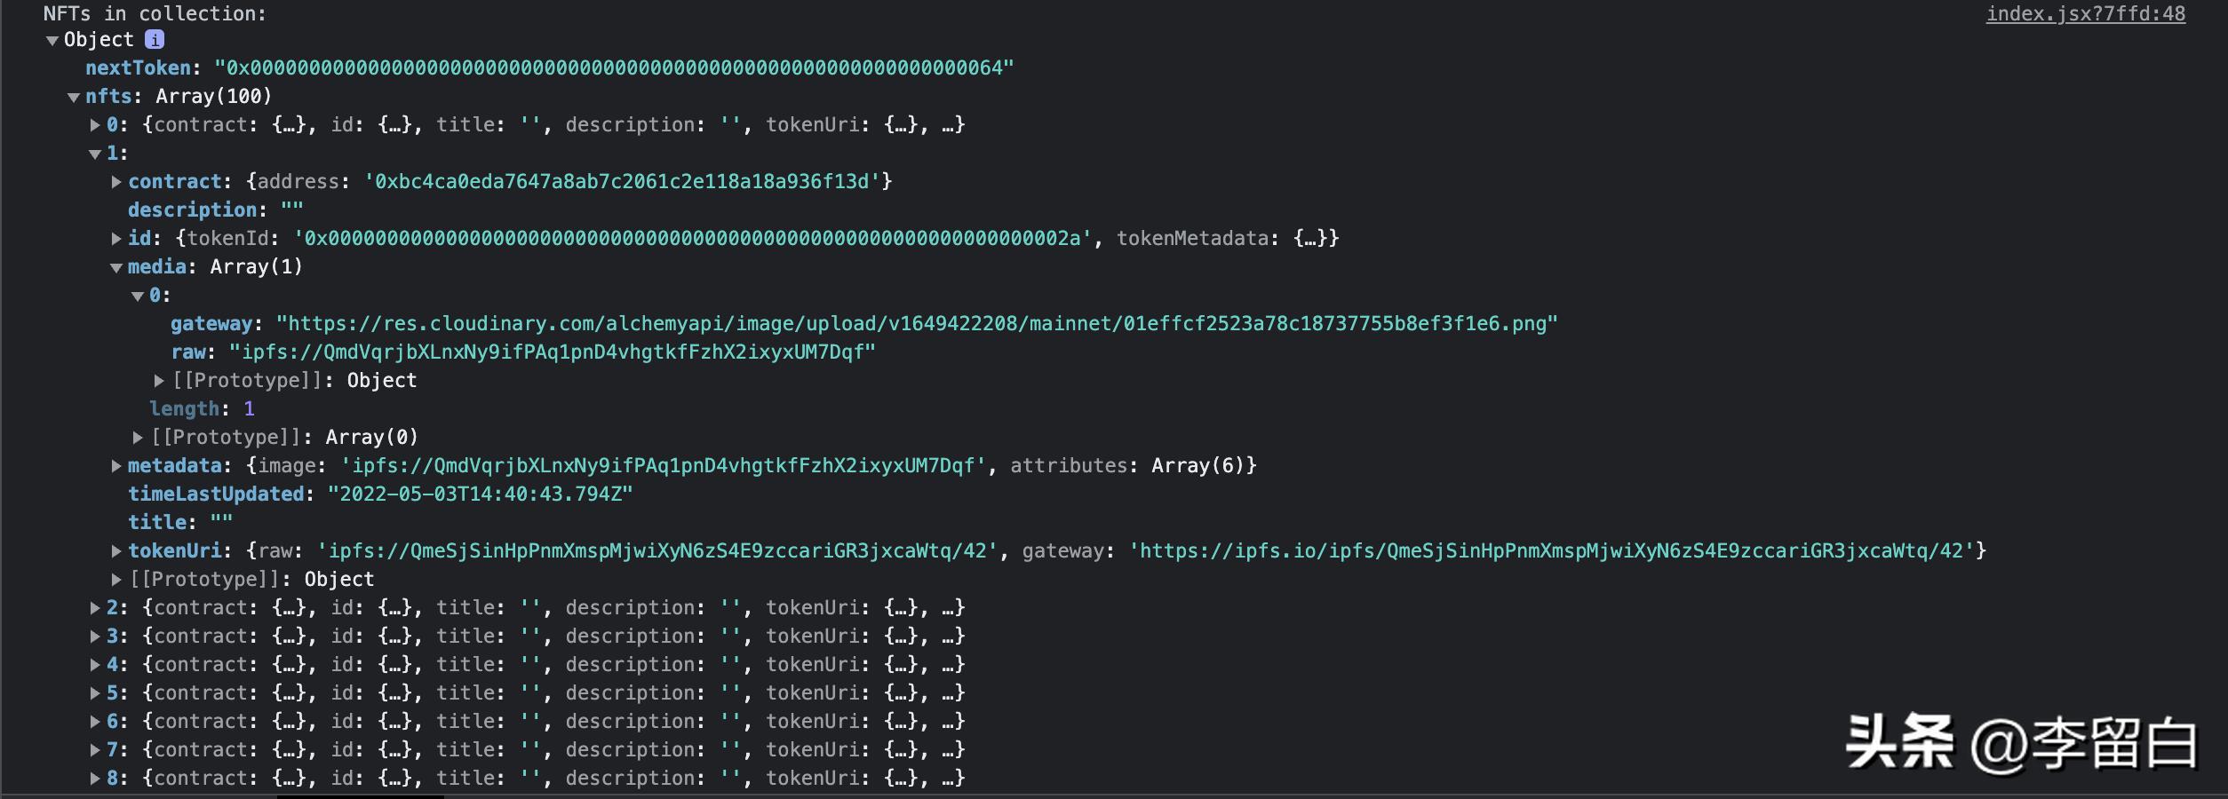Click the info icon next to Object

(x=155, y=40)
